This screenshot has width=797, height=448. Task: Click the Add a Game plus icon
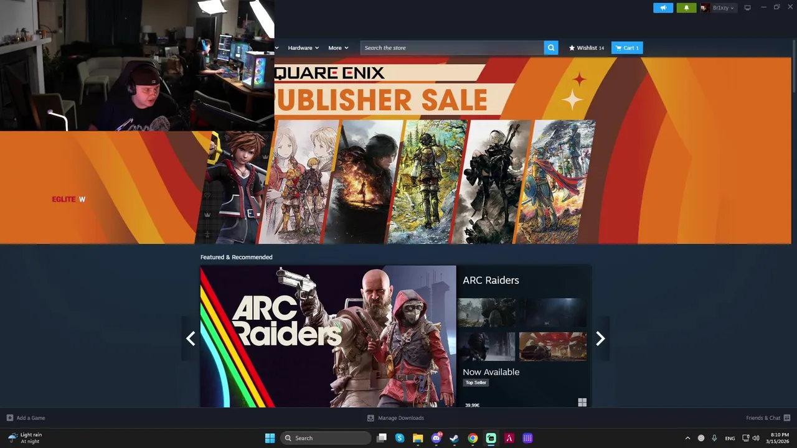(9, 418)
